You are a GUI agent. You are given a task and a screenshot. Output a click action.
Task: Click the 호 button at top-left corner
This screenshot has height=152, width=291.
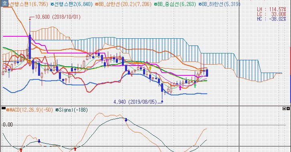click(5, 3)
